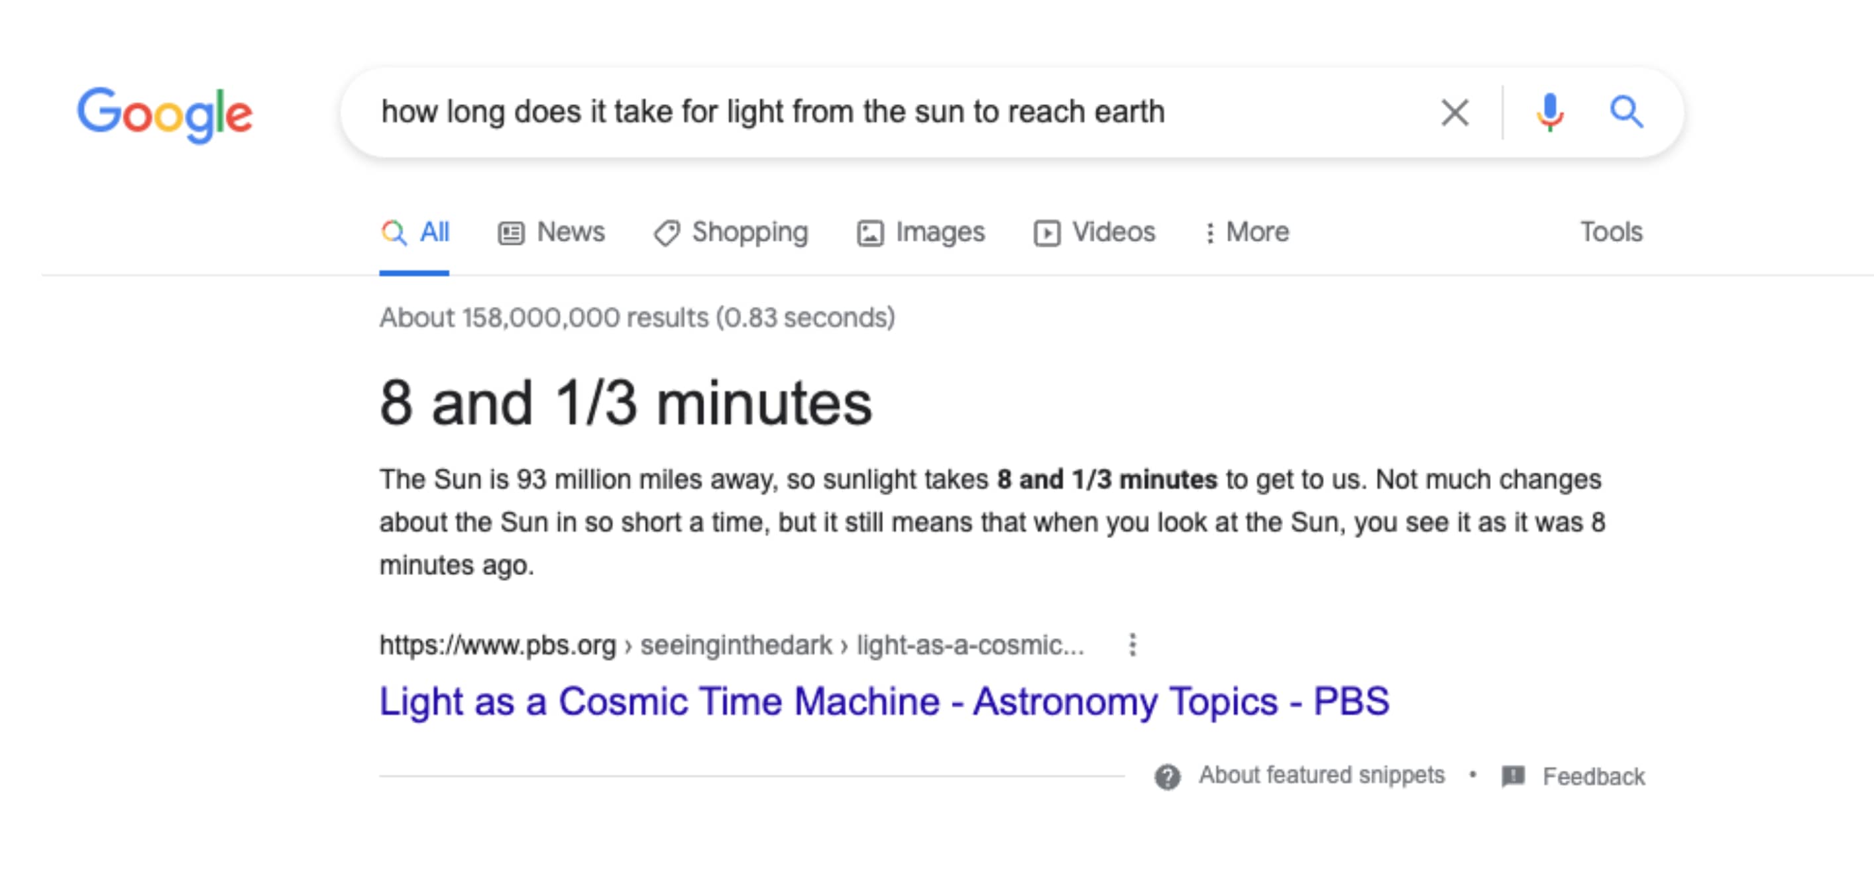Switch to the Shopping tab

pyautogui.click(x=731, y=232)
